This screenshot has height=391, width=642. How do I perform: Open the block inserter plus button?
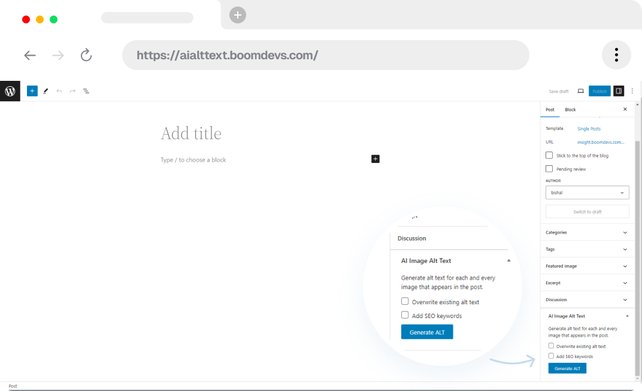(x=32, y=91)
